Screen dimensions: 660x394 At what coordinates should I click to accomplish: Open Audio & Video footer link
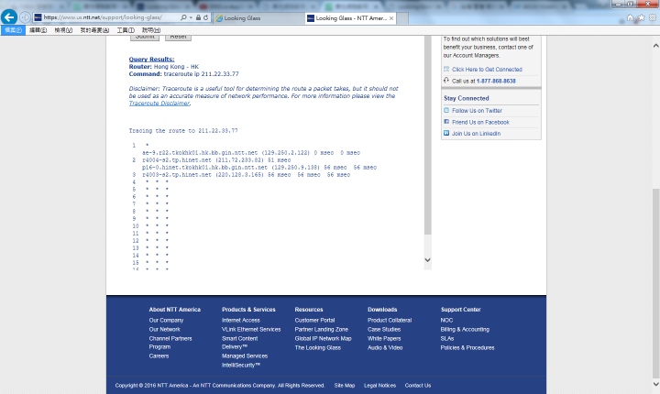click(x=385, y=348)
